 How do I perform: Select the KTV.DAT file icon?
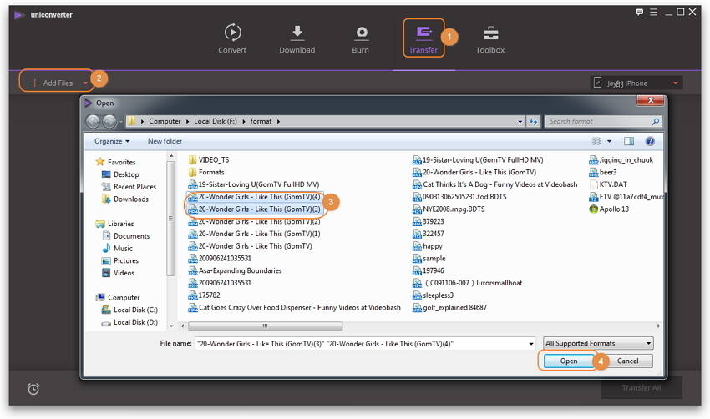(594, 184)
